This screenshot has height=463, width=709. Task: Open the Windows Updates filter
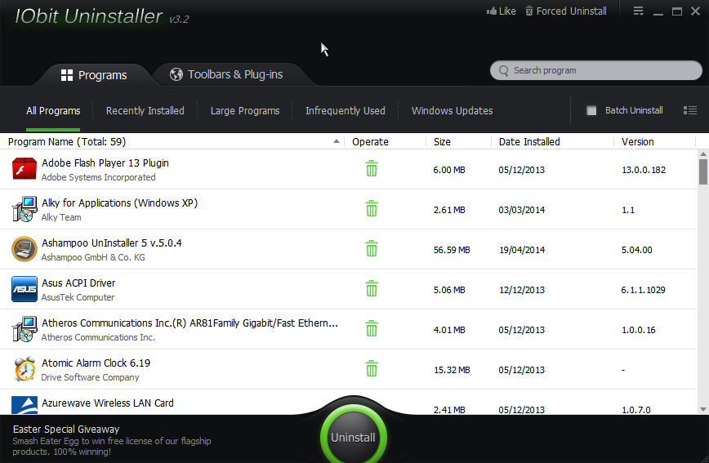453,111
